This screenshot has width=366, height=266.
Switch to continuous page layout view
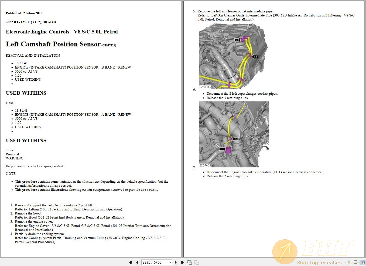click(x=355, y=262)
